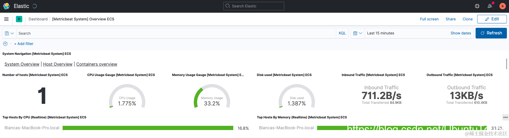Viewport: 509px width, 138px height.
Task: Open the help menu lifebuoy icon
Action: click(477, 6)
